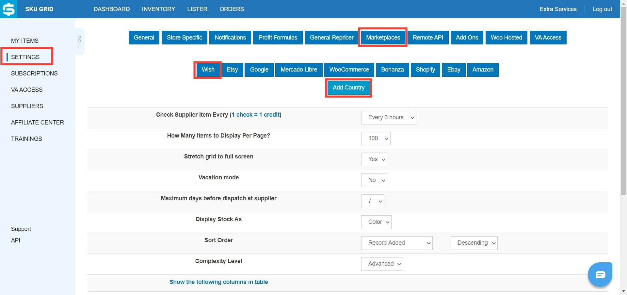
Task: Open the Profit Formulas tab
Action: click(278, 38)
